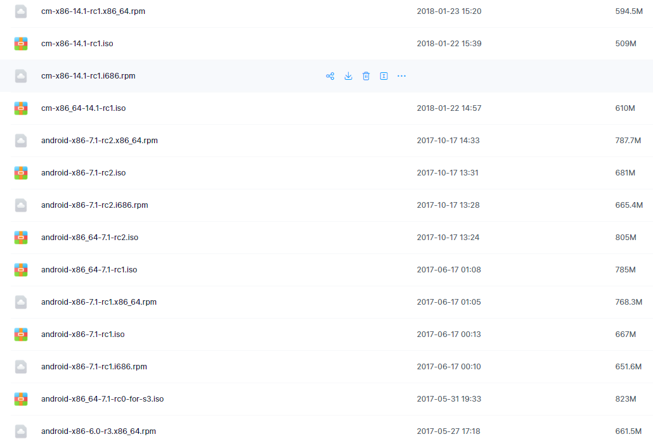Open file android-x86-7.1-rc1.x86_64.rpm
The height and width of the screenshot is (439, 653).
point(99,302)
